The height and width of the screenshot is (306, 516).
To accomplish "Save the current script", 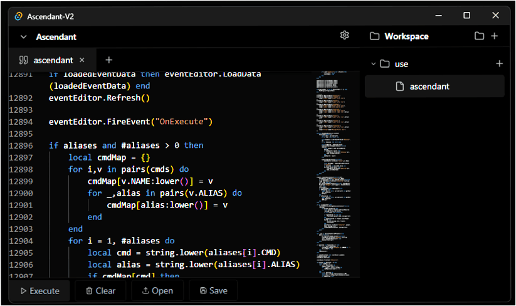I will coord(214,291).
